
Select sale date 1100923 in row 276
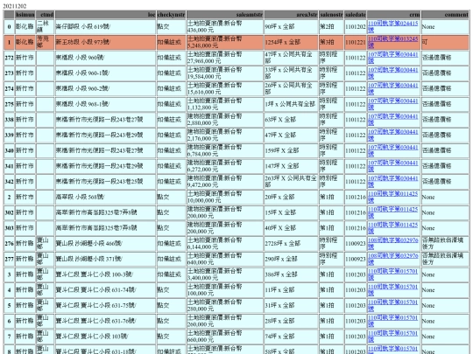click(356, 244)
